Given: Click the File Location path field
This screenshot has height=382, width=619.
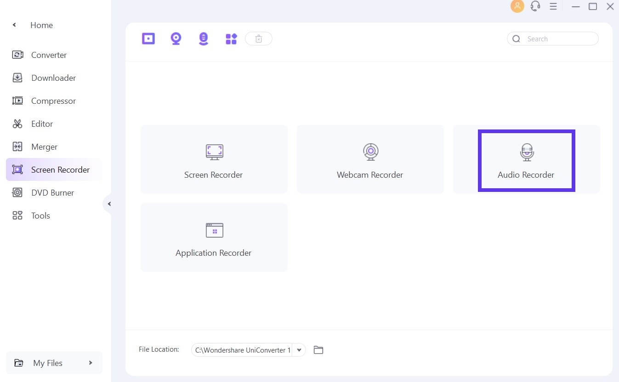Looking at the screenshot, I should click(242, 350).
